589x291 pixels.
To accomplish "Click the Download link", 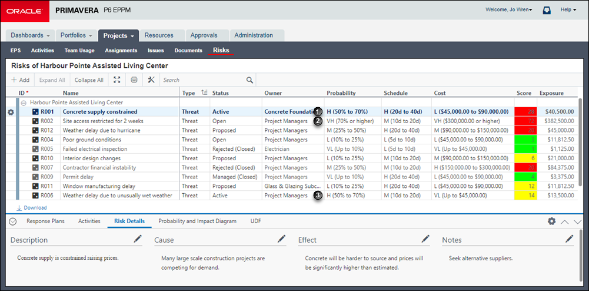I will 32,207.
